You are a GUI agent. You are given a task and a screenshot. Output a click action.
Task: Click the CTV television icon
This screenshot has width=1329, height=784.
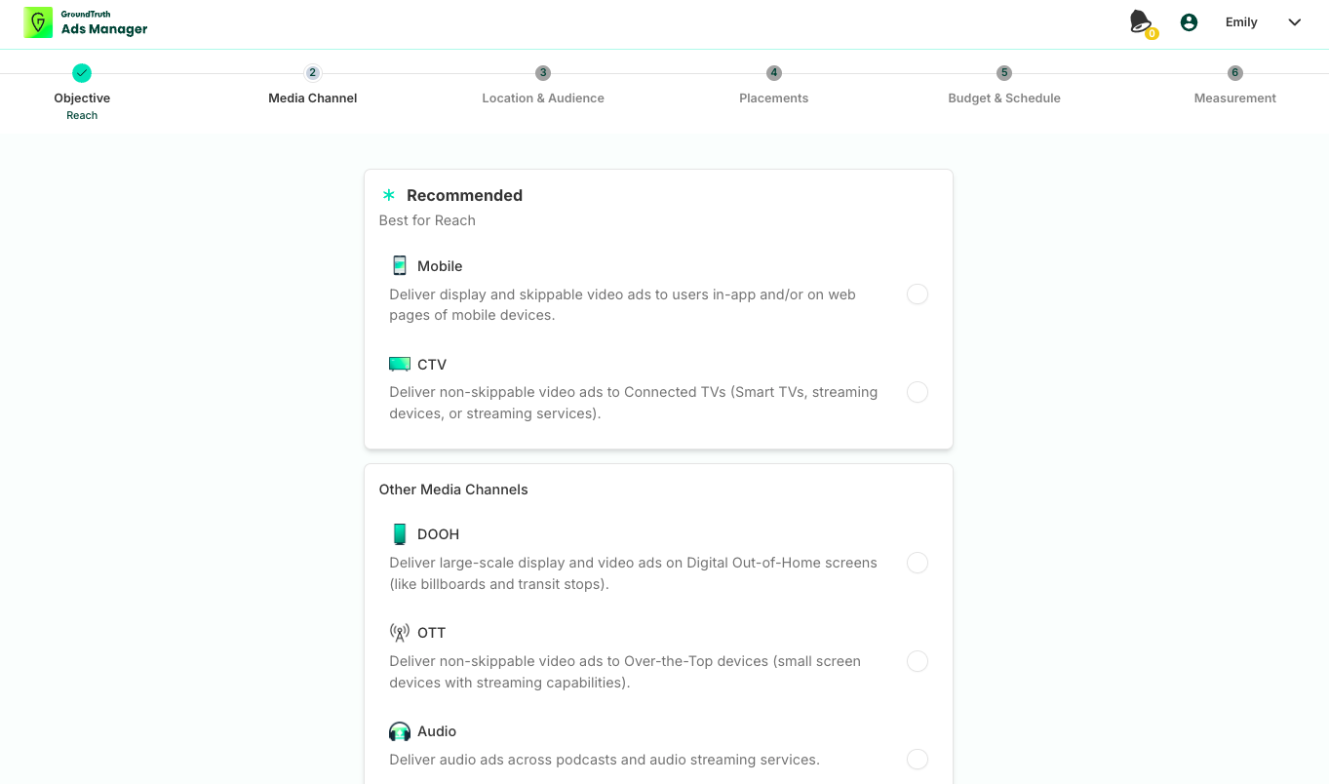tap(400, 365)
